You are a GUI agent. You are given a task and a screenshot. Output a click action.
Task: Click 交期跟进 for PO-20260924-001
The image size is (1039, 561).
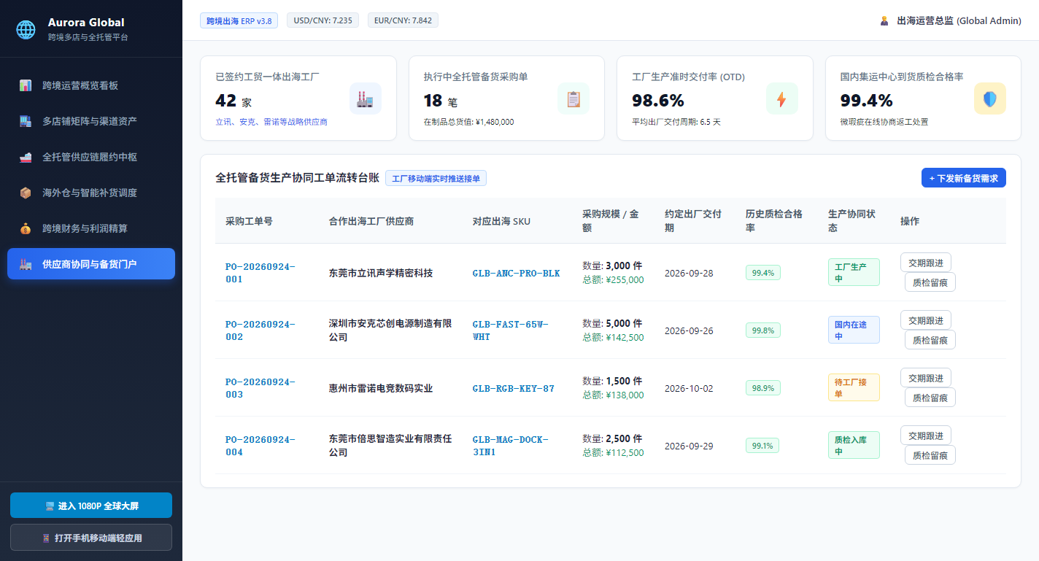926,263
